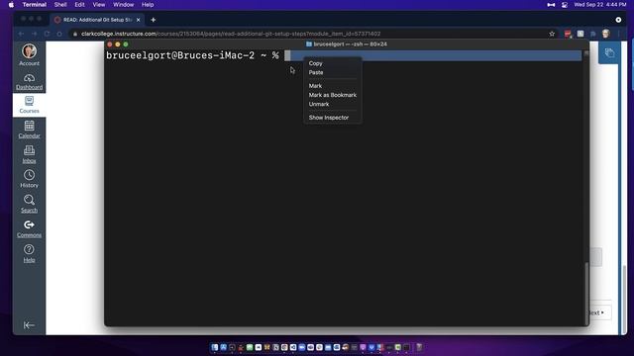Choose Paste from the context menu
The width and height of the screenshot is (634, 356).
click(316, 72)
